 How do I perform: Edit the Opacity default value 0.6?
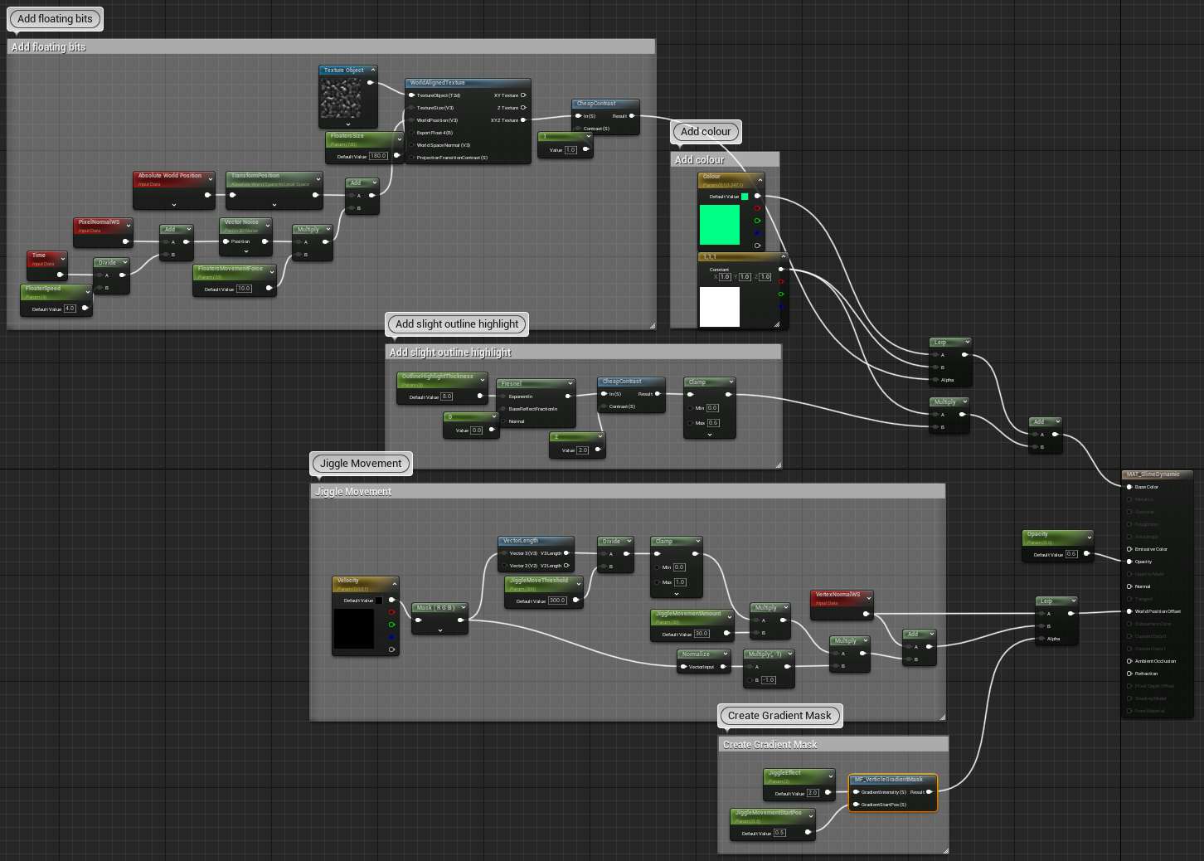click(x=1071, y=554)
